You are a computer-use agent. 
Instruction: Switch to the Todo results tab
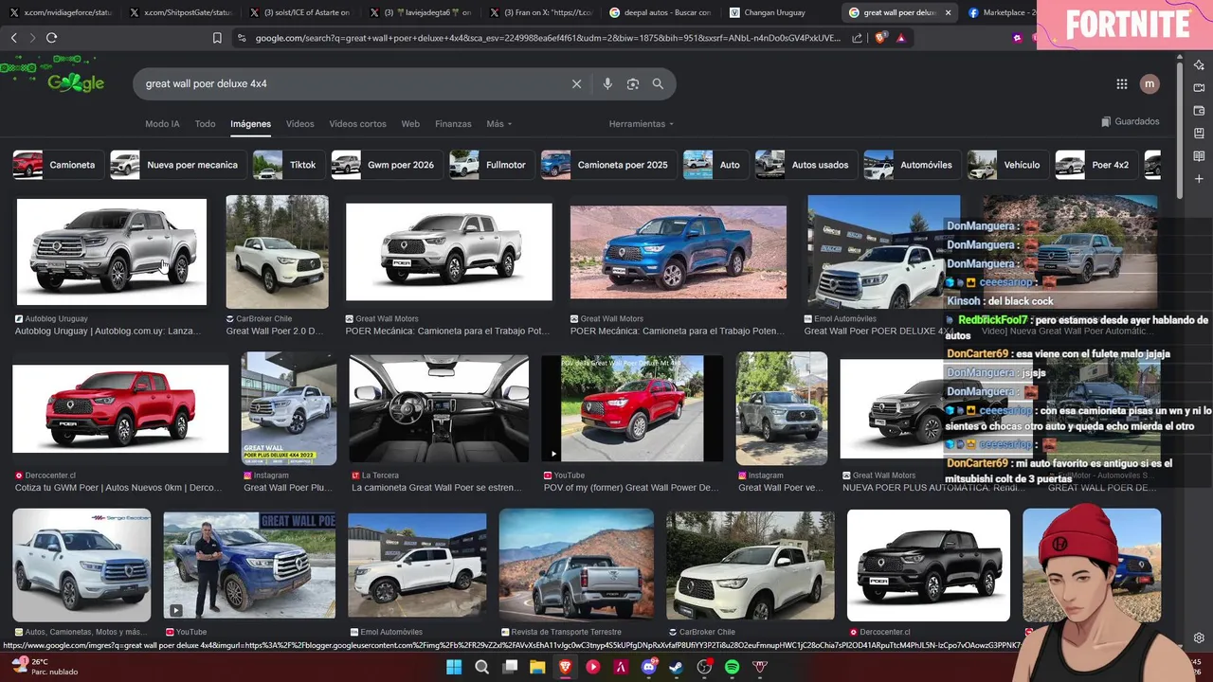point(205,124)
